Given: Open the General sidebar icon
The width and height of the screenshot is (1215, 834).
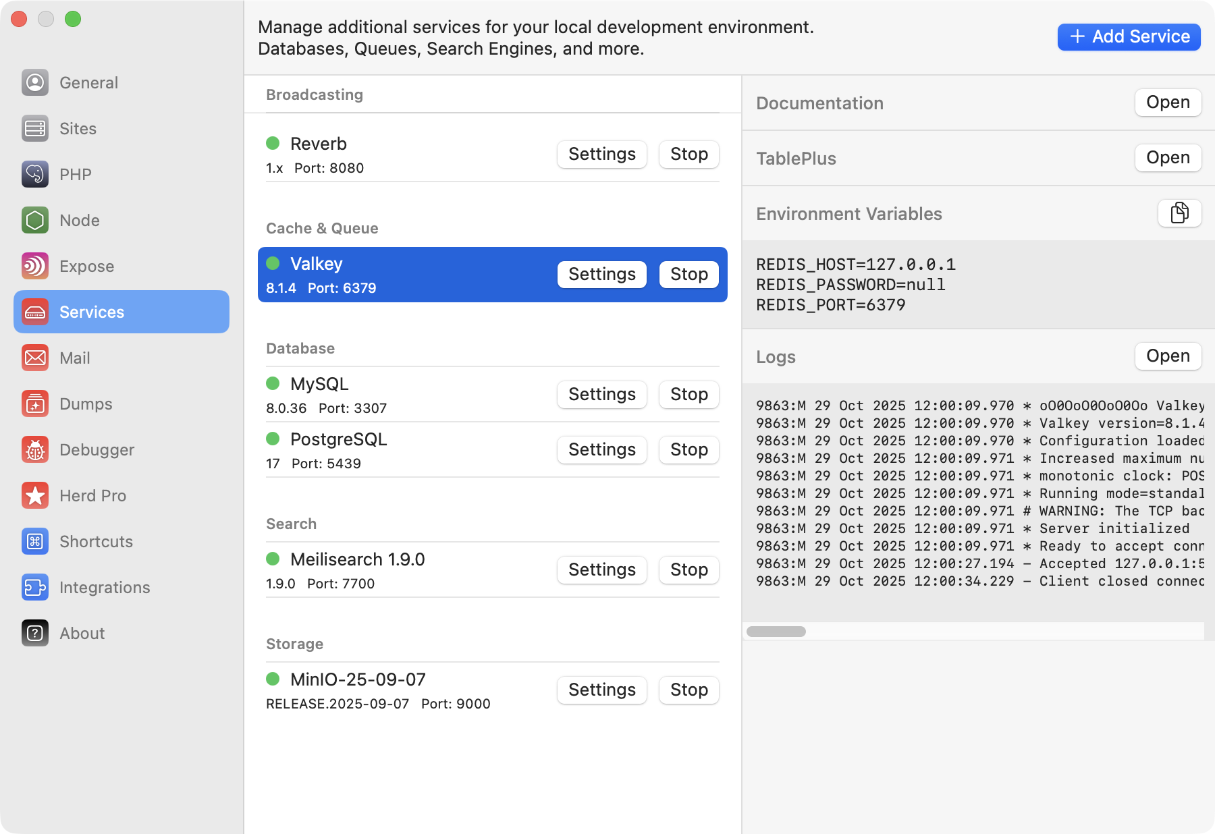Looking at the screenshot, I should (35, 82).
